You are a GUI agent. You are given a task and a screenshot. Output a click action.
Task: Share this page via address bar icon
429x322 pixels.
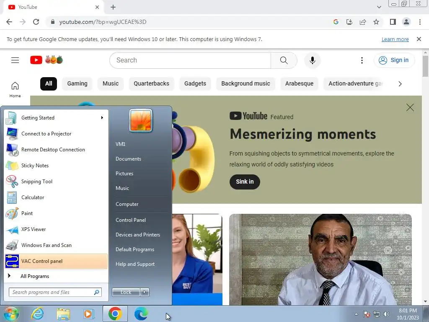pyautogui.click(x=363, y=22)
